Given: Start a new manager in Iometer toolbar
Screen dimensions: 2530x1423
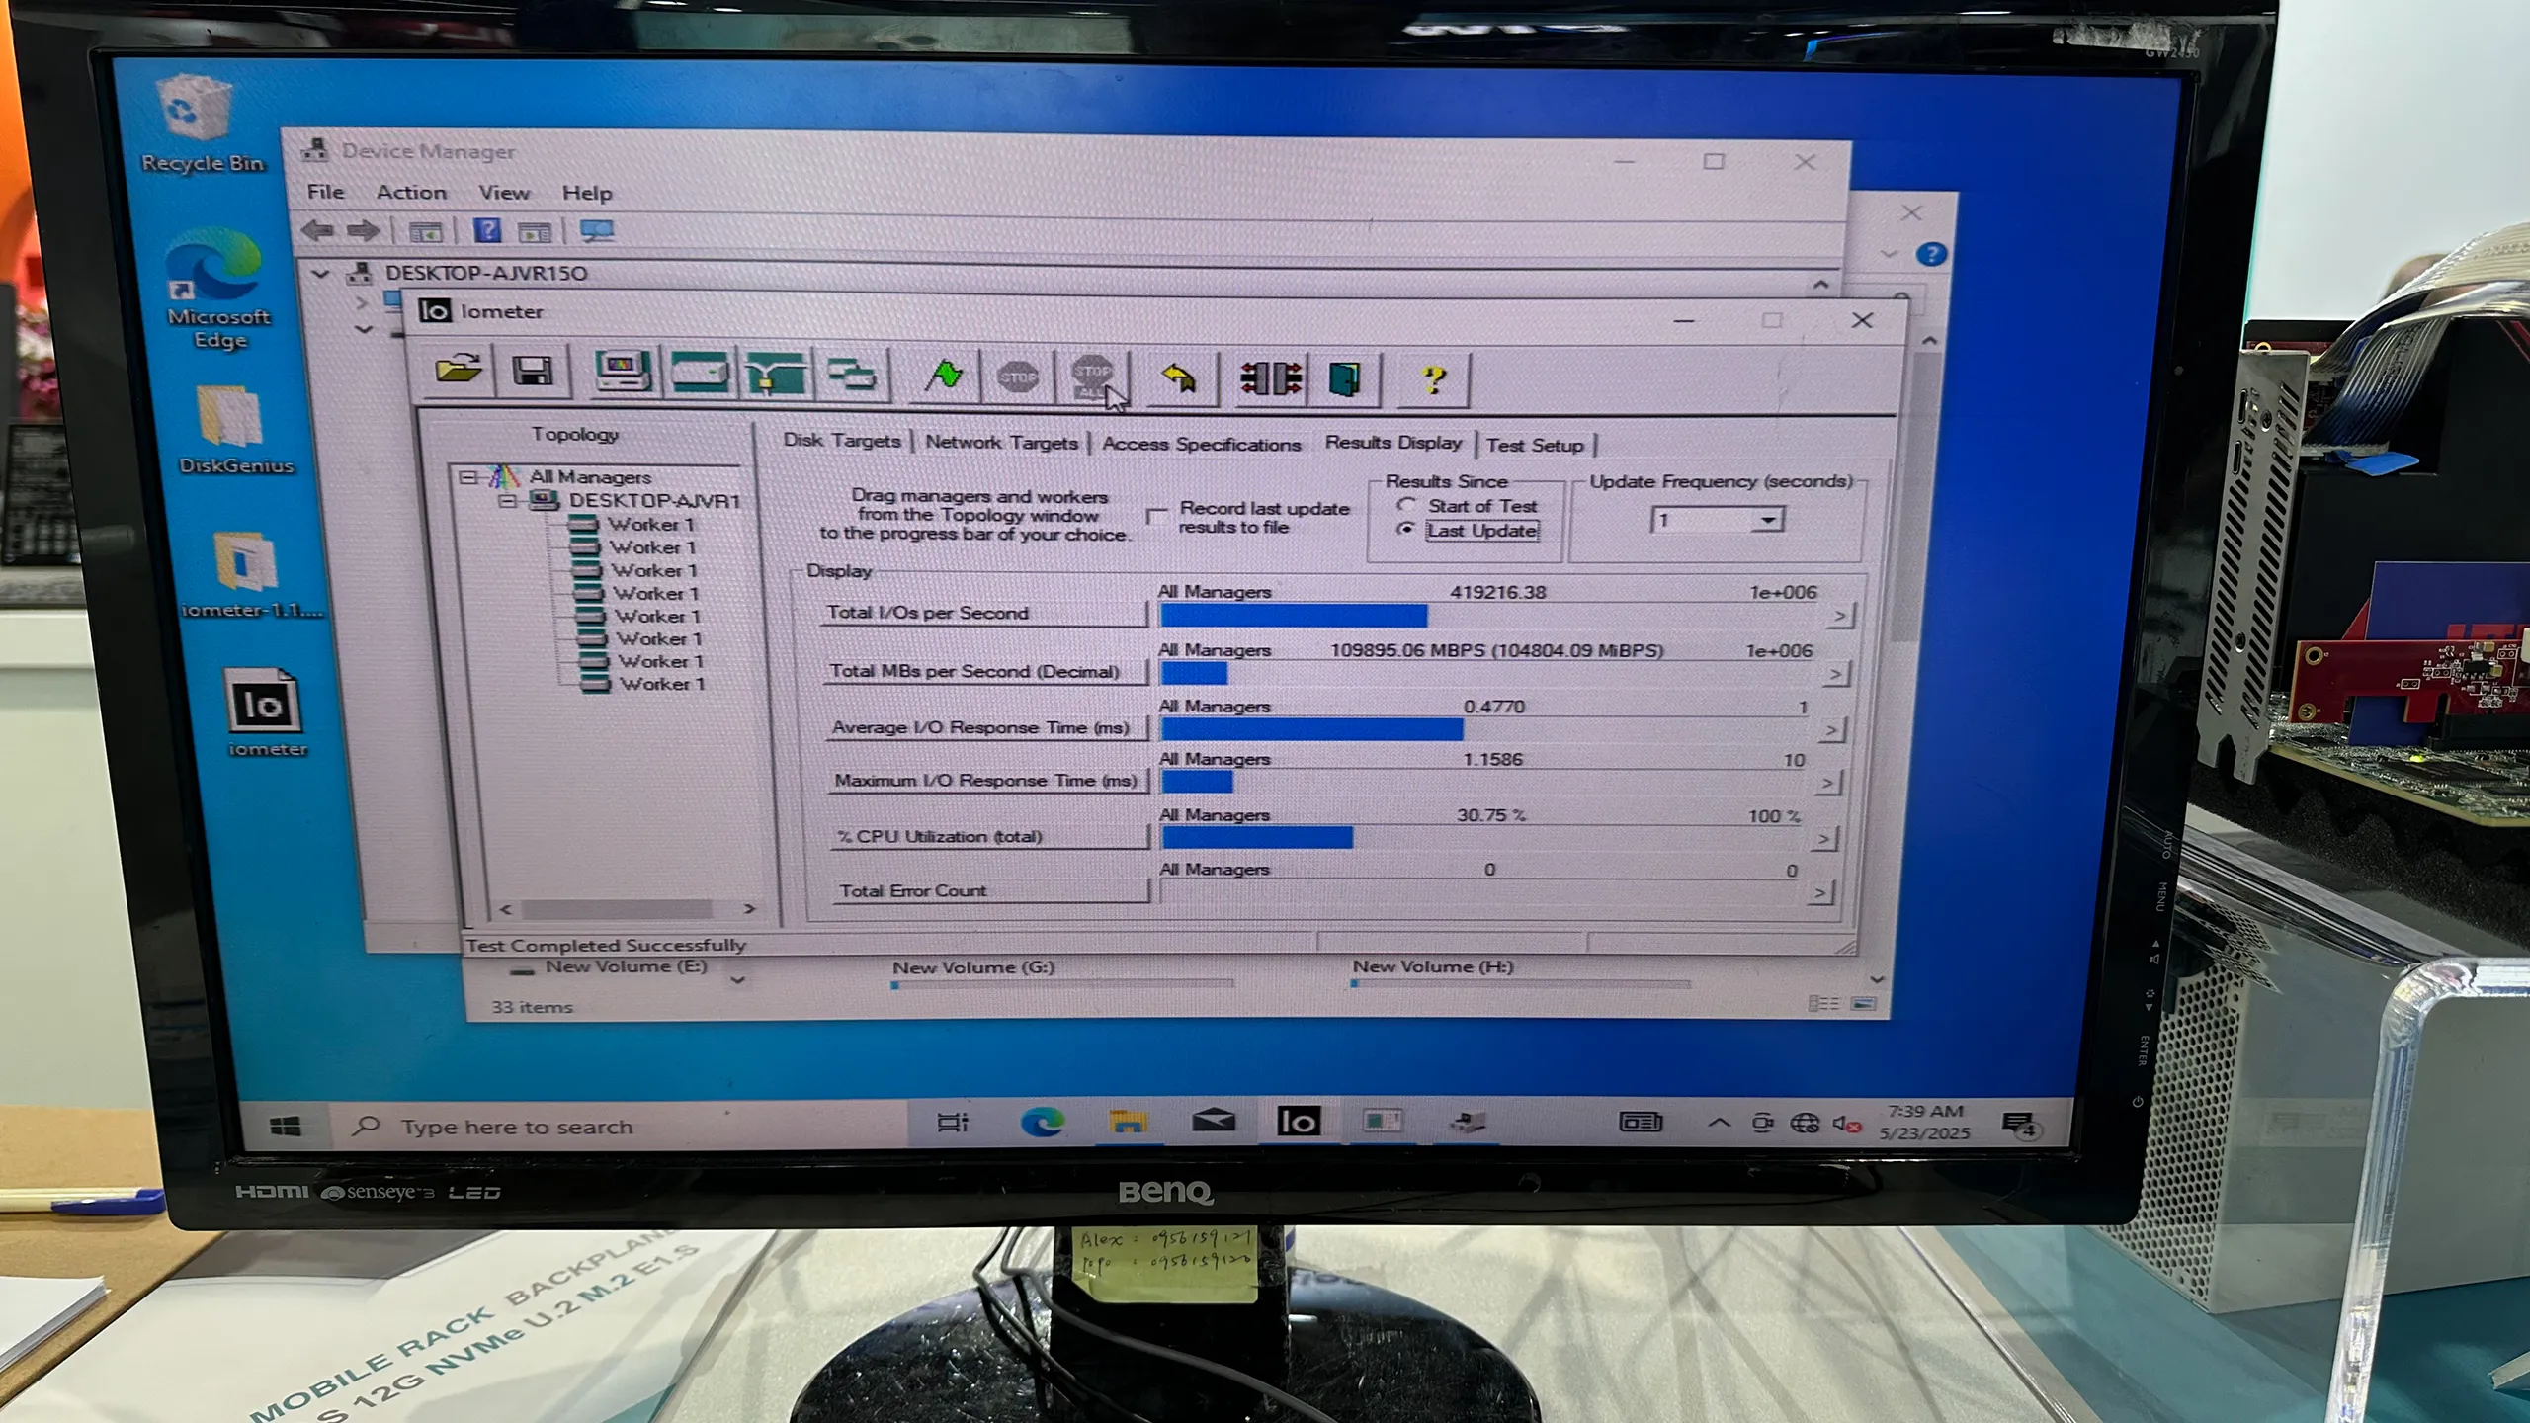Looking at the screenshot, I should pos(623,375).
